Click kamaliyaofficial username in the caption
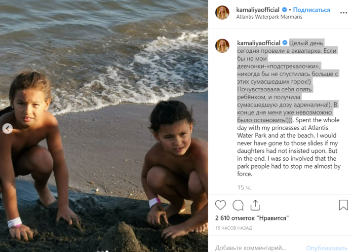Viewport: 352px width, 252px height. point(258,43)
